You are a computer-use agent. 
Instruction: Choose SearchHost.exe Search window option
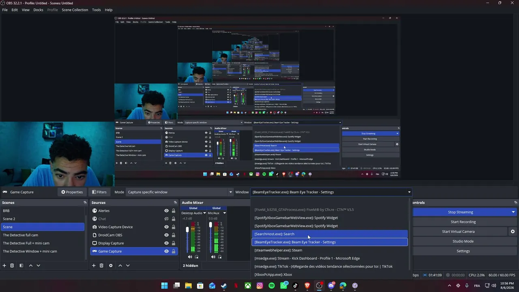[x=330, y=234]
